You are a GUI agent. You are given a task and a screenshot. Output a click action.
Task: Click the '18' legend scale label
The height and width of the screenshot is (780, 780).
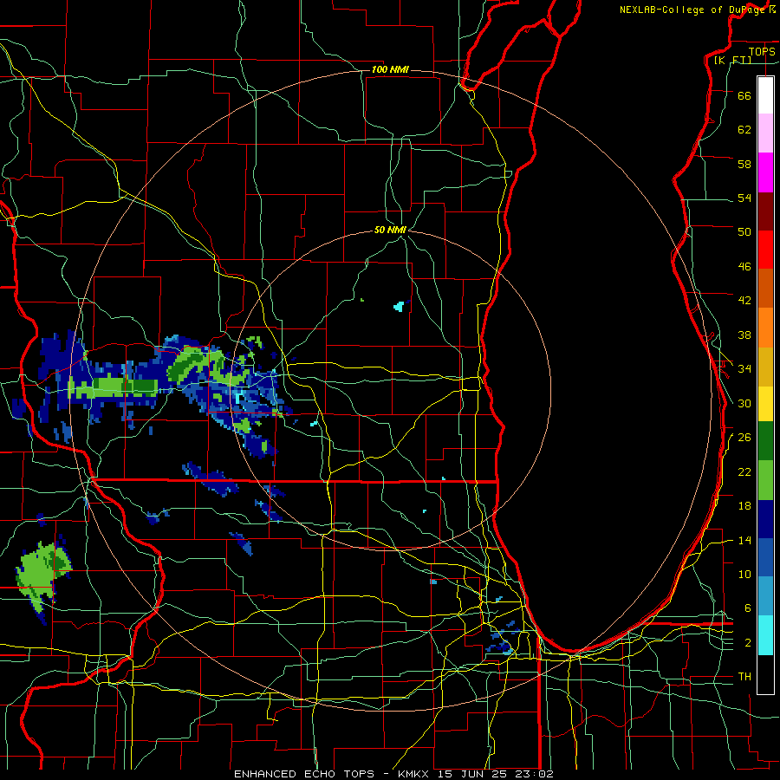744,506
